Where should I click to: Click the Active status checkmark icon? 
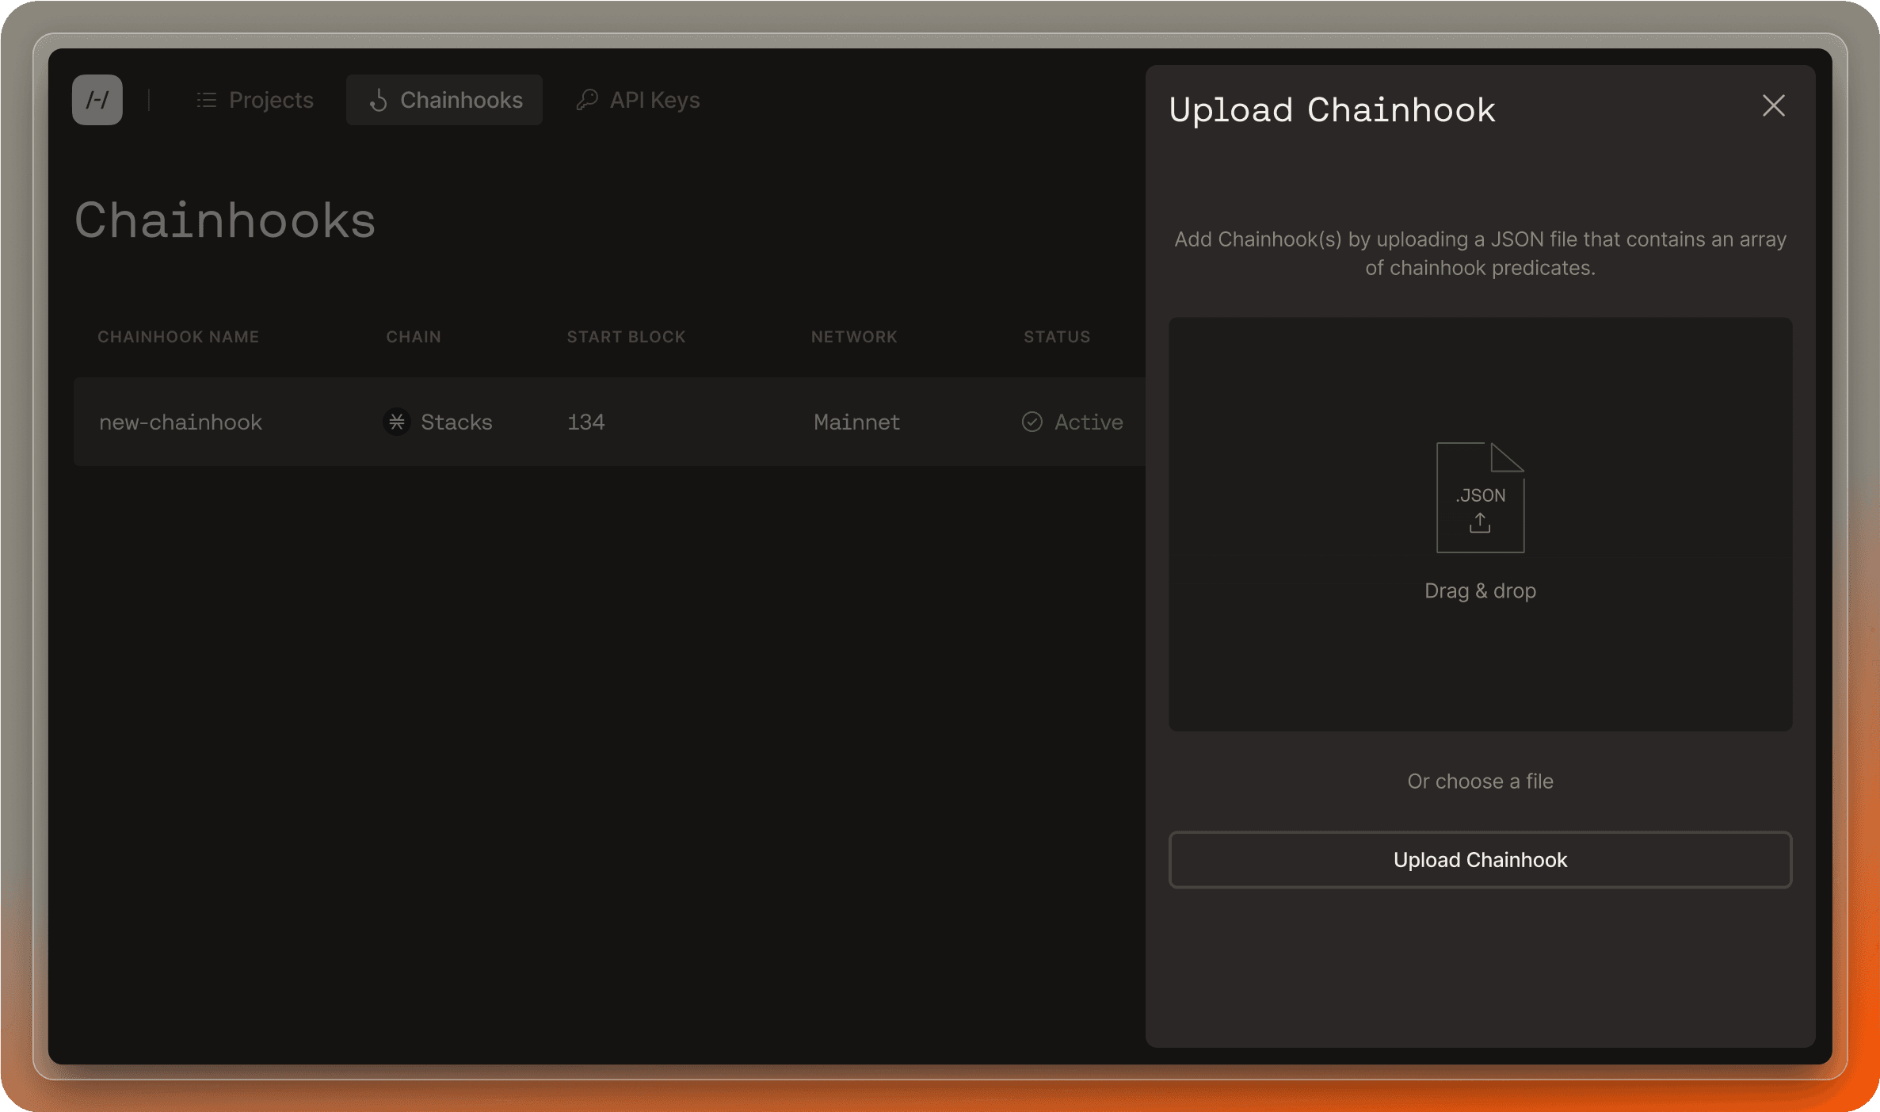tap(1032, 422)
